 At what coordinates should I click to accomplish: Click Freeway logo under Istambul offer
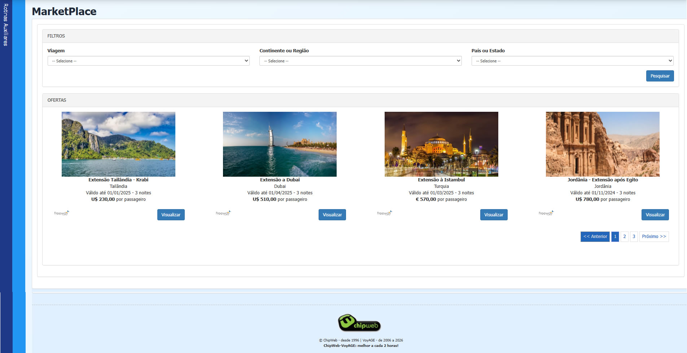click(x=384, y=213)
